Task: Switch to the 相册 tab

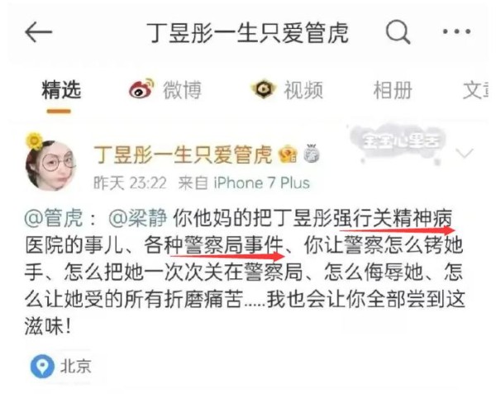Action: pyautogui.click(x=393, y=90)
